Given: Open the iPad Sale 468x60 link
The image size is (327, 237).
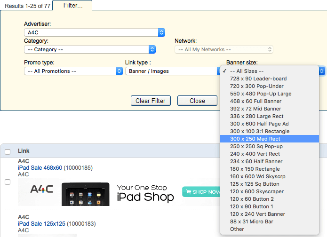Looking at the screenshot, I should [40, 167].
